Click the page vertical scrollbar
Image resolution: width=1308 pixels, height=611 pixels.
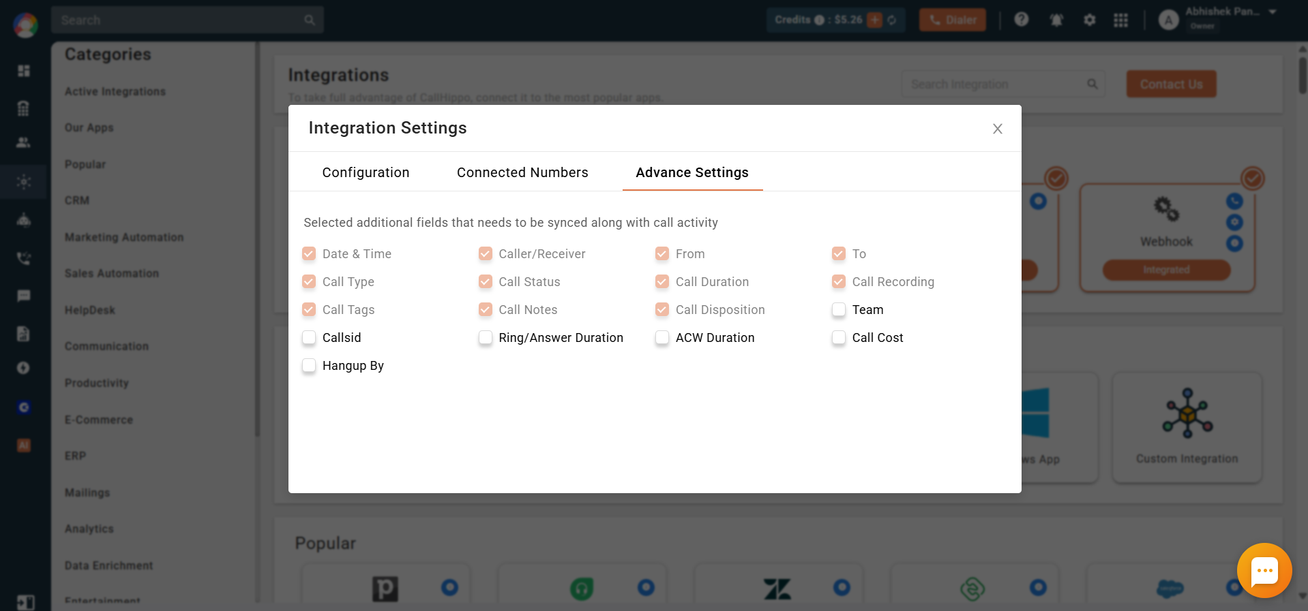click(x=1303, y=75)
